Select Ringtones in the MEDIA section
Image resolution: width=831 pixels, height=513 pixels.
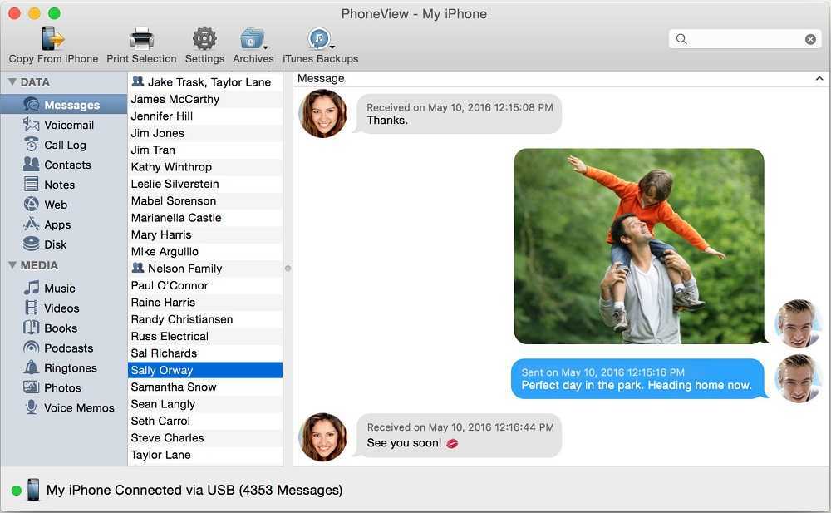70,367
